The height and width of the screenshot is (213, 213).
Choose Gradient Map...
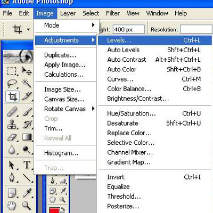[x=155, y=162]
